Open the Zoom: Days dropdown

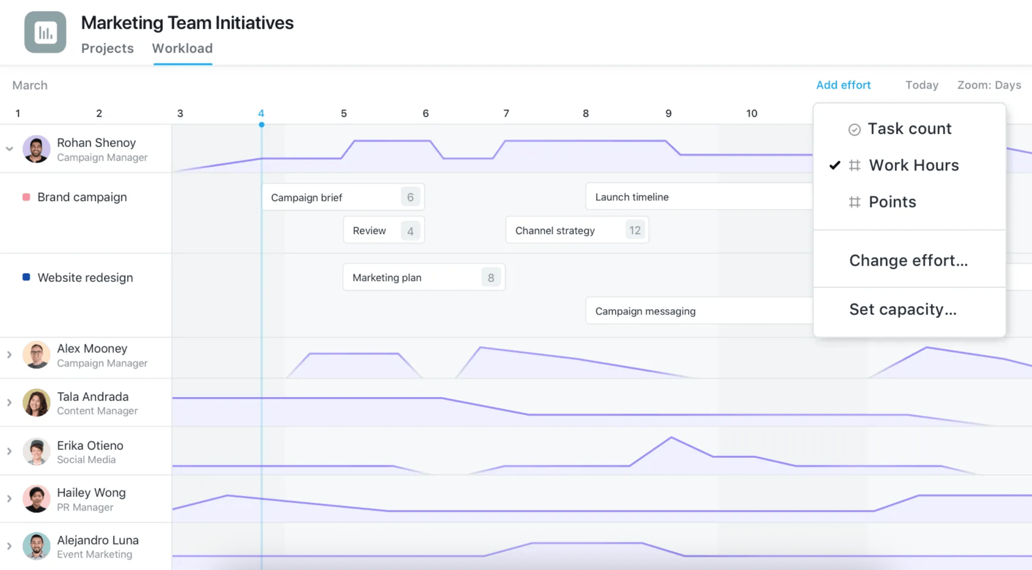[x=989, y=85]
